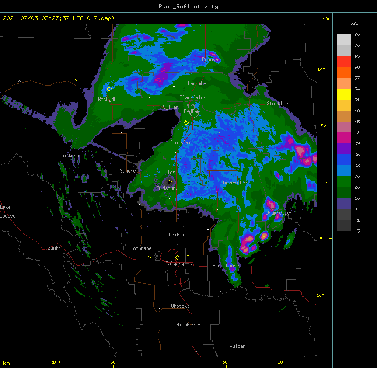This screenshot has width=377, height=368.
Task: Click the Olds city label
Action: [x=170, y=172]
